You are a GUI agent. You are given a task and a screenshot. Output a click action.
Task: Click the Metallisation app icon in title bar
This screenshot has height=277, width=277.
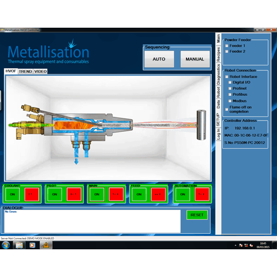pos(2,30)
